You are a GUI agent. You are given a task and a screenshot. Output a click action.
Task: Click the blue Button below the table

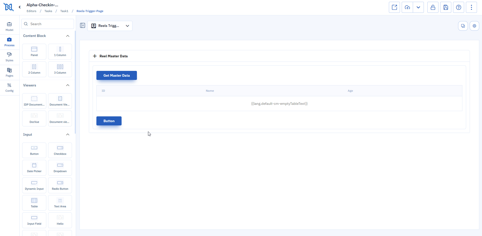click(x=109, y=121)
